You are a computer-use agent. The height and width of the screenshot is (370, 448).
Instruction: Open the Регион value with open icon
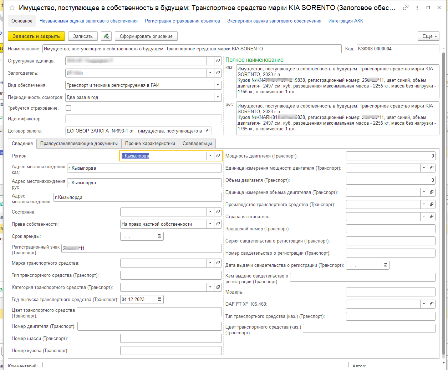(x=218, y=156)
